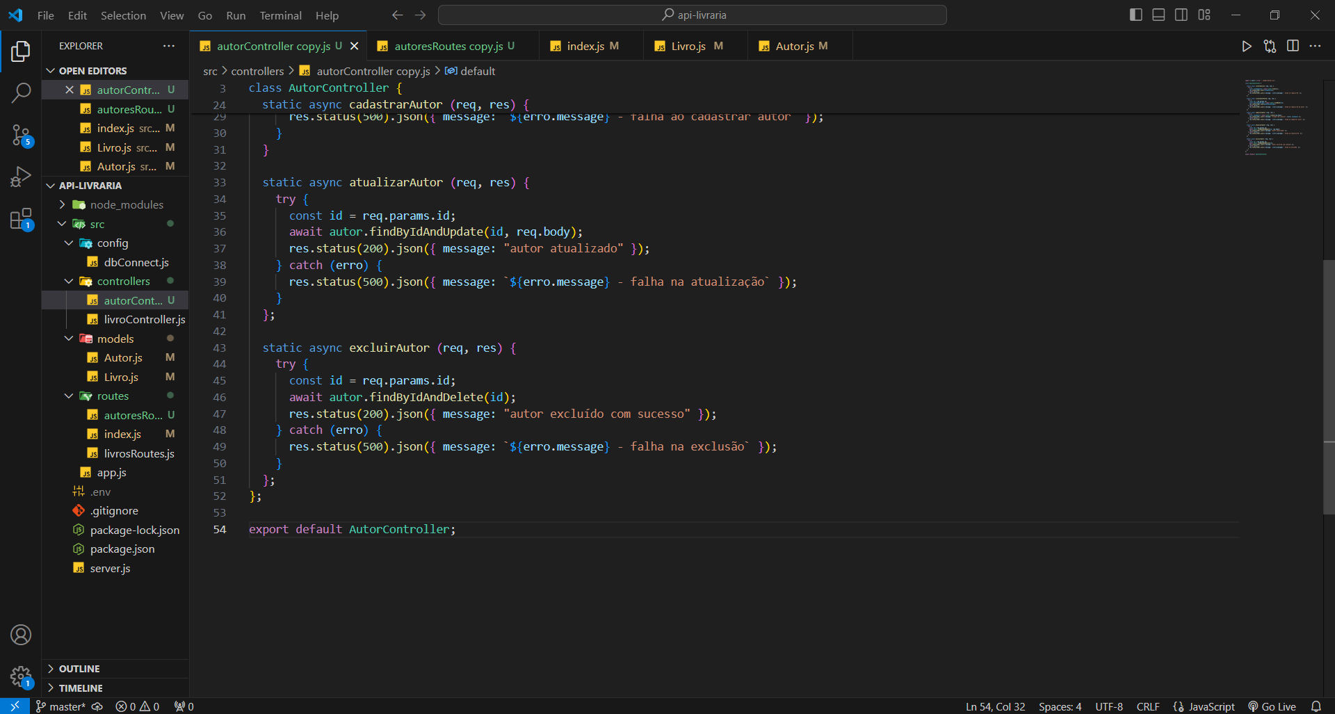This screenshot has width=1335, height=714.
Task: Open the Go menu
Action: pos(205,15)
